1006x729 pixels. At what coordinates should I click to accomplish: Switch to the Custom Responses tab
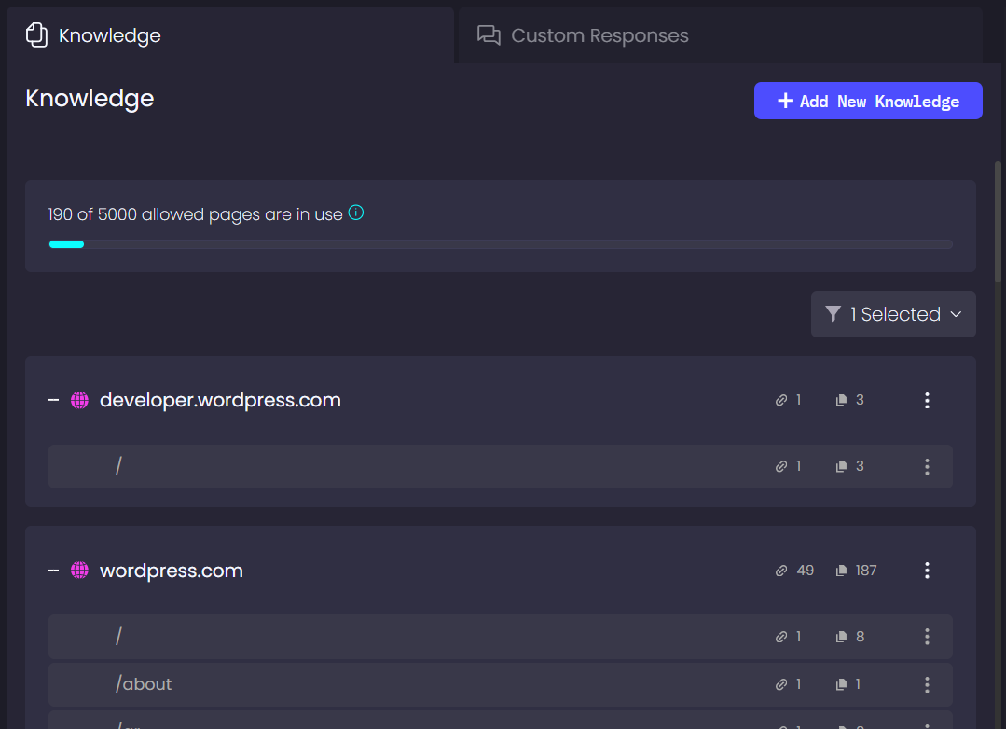click(721, 35)
